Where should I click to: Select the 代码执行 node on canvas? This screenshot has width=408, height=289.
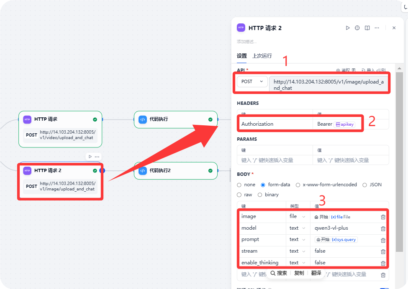176,119
